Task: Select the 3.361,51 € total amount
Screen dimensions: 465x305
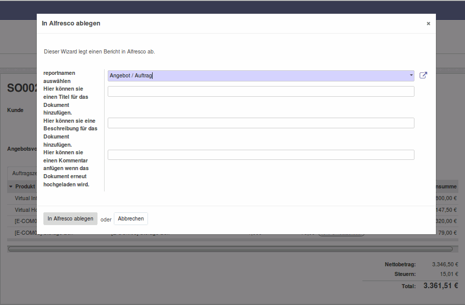Action: (440, 286)
